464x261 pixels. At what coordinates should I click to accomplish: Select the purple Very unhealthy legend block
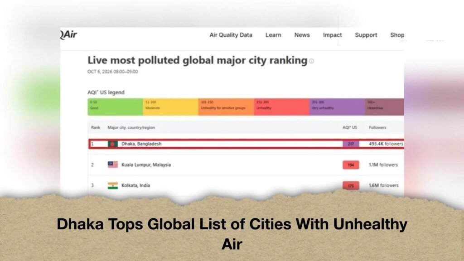pyautogui.click(x=337, y=107)
